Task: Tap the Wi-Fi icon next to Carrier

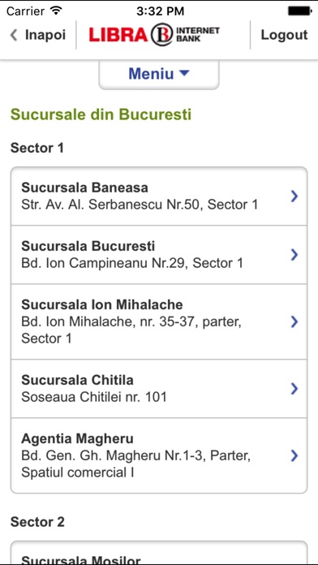Action: 56,11
